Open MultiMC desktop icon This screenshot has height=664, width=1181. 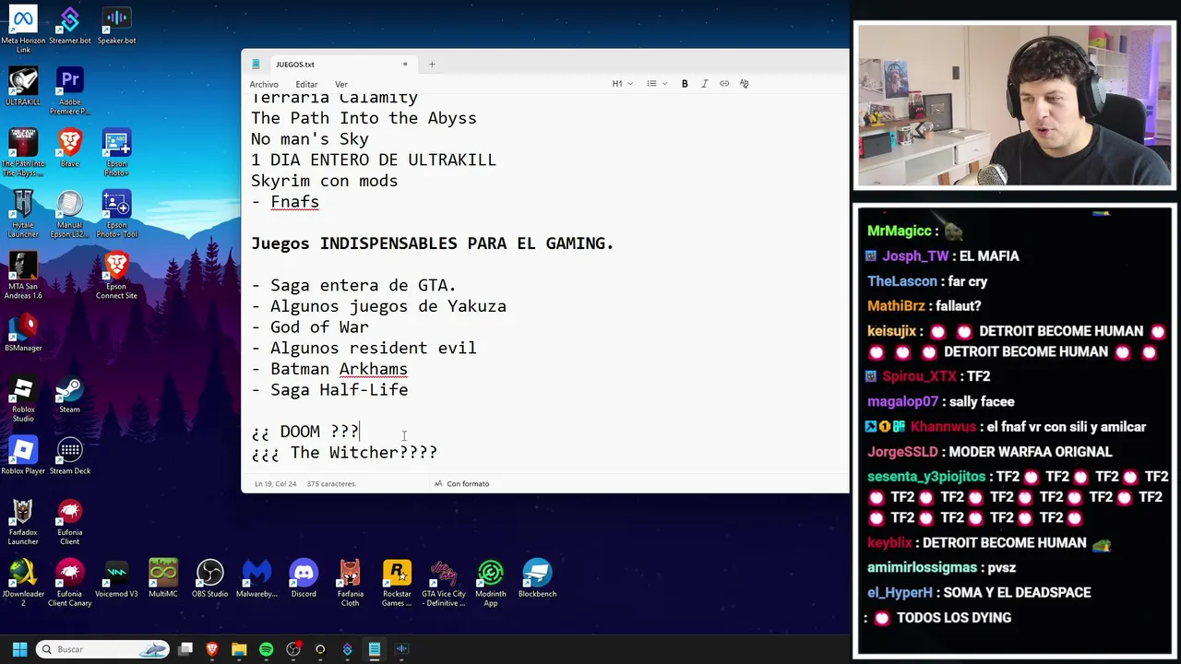coord(163,578)
